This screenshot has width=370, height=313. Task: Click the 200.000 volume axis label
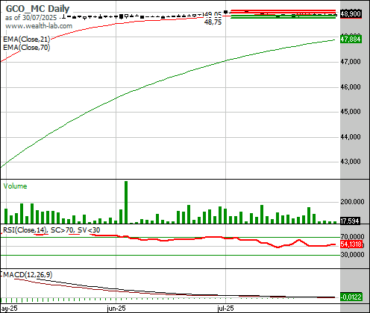click(x=352, y=202)
